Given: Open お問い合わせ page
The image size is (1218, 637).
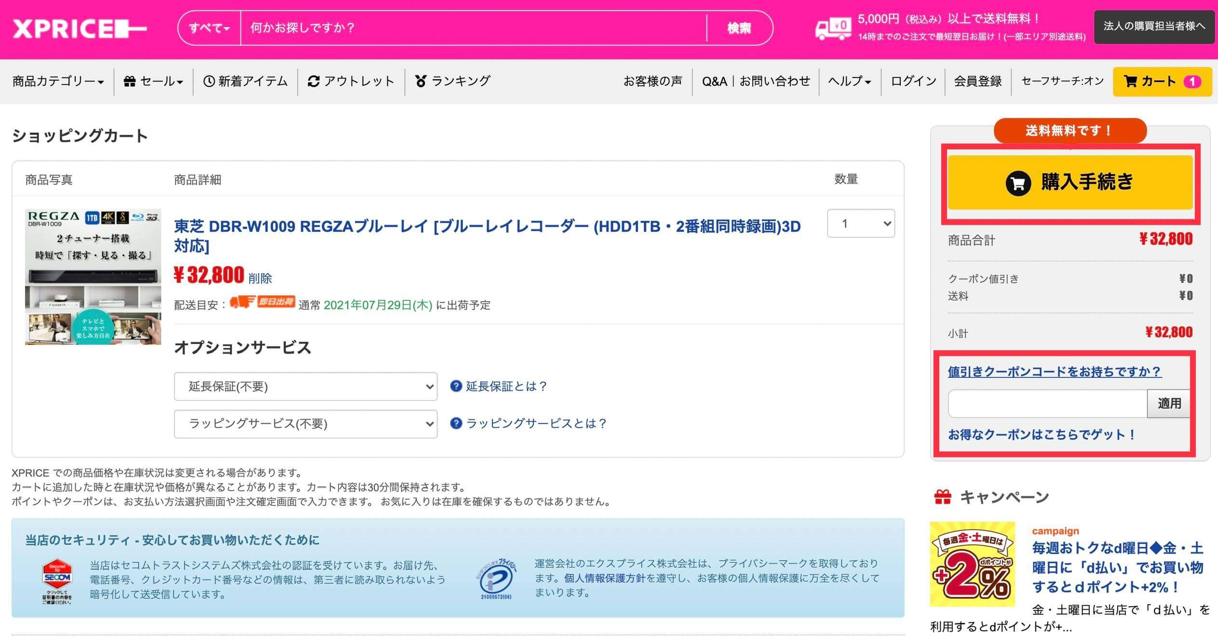Looking at the screenshot, I should (775, 81).
